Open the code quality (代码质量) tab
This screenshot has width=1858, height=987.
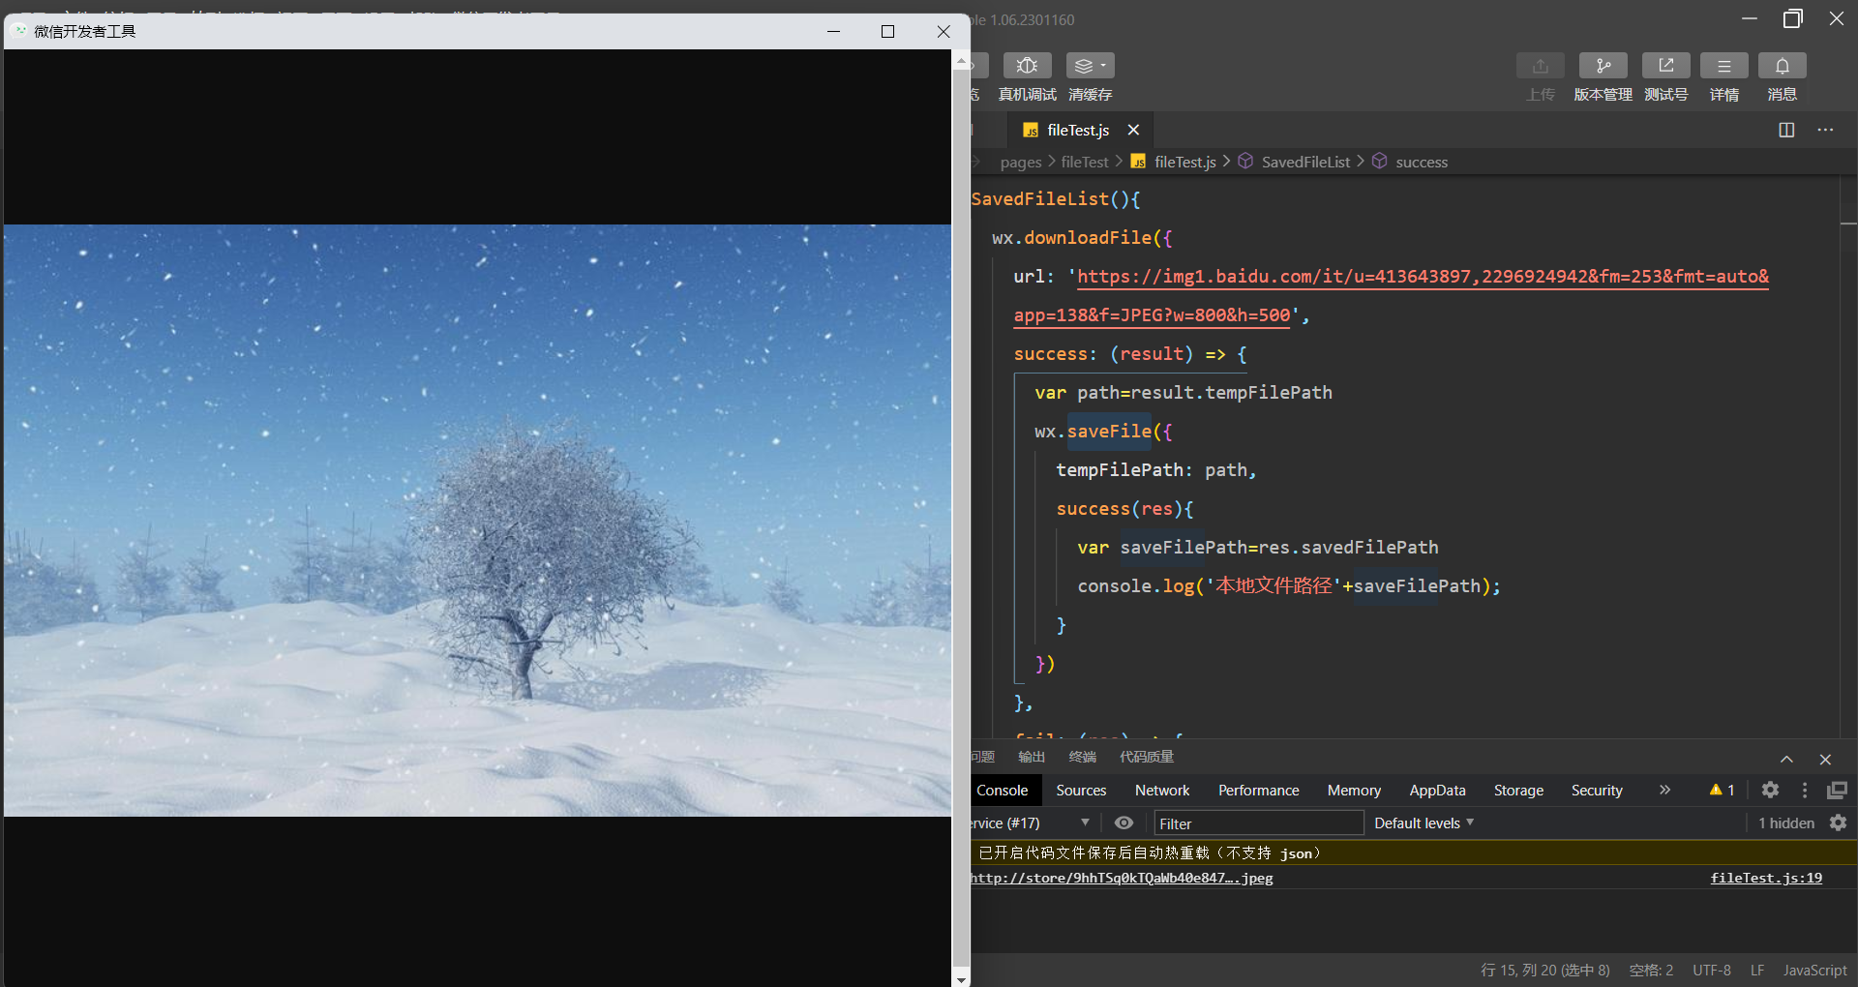tap(1146, 757)
